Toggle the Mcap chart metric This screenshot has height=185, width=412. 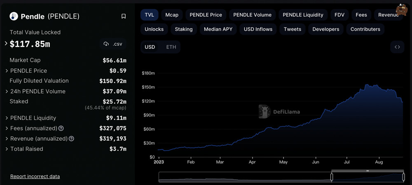pyautogui.click(x=172, y=15)
